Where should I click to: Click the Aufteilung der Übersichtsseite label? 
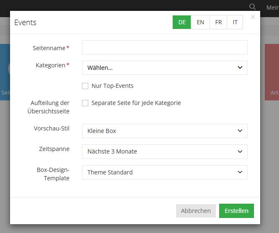coord(49,107)
